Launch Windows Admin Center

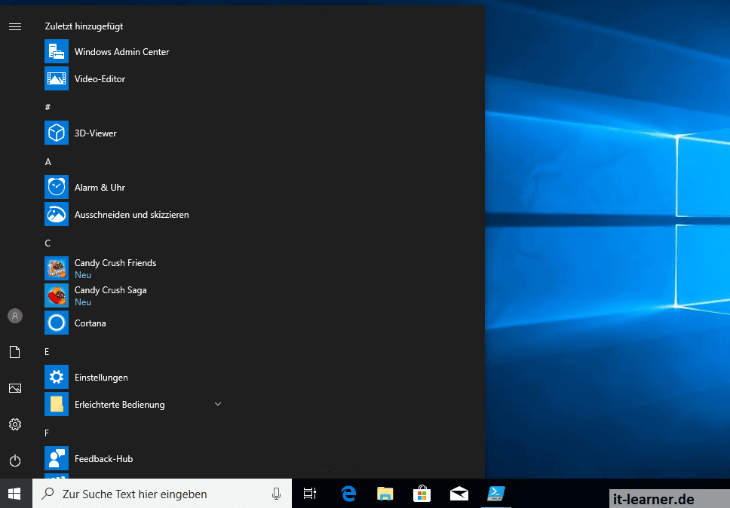coord(121,51)
